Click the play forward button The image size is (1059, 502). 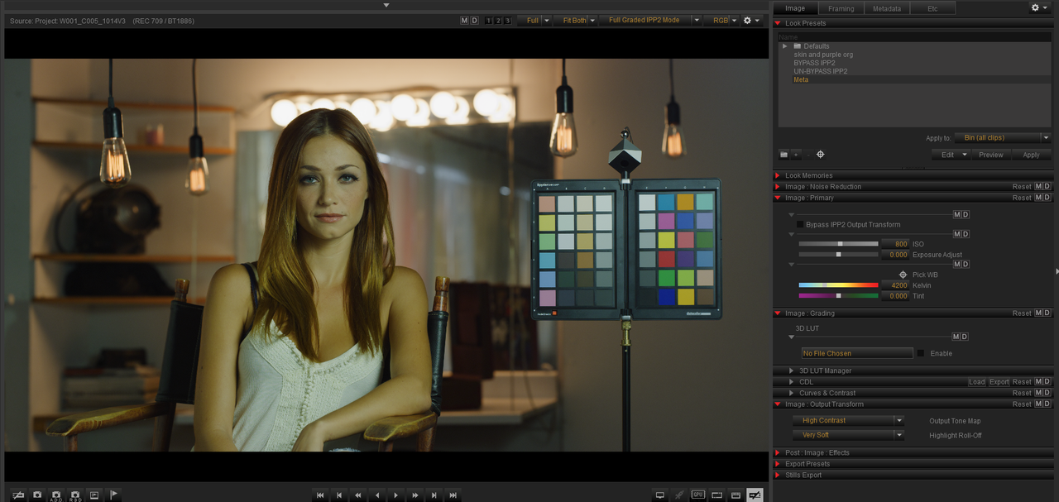click(396, 495)
